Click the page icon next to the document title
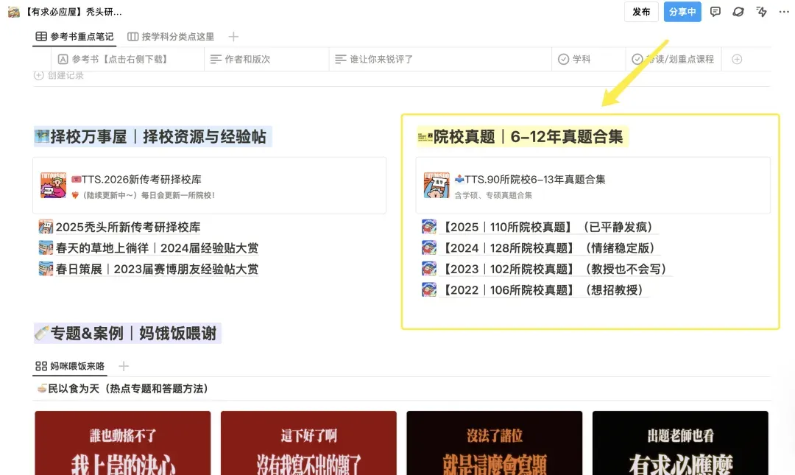The width and height of the screenshot is (795, 475). pos(13,11)
